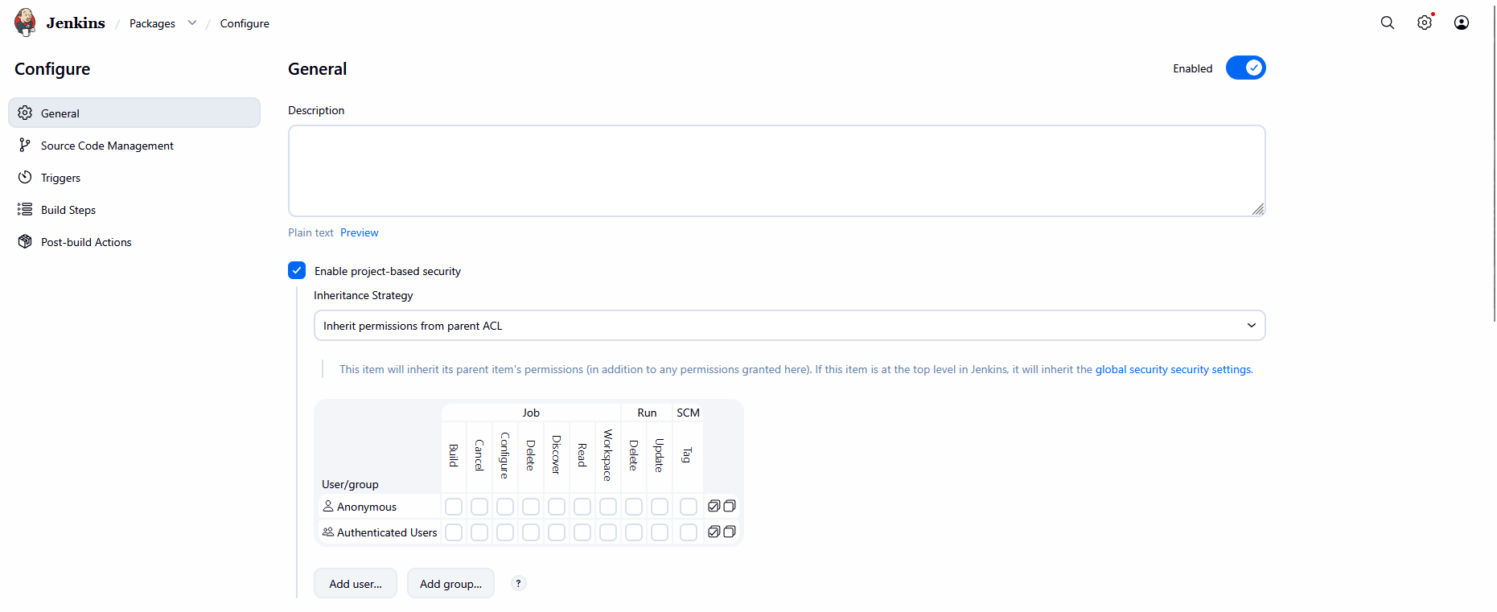
Task: Click the help question mark icon
Action: (519, 584)
